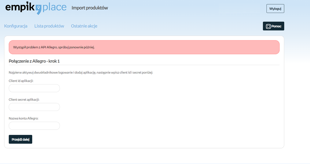
Task: Click the lifebuoy icon in the Pomoc button
Action: (268, 26)
